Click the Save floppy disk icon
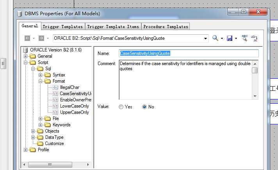The image size is (278, 170). (x=230, y=38)
